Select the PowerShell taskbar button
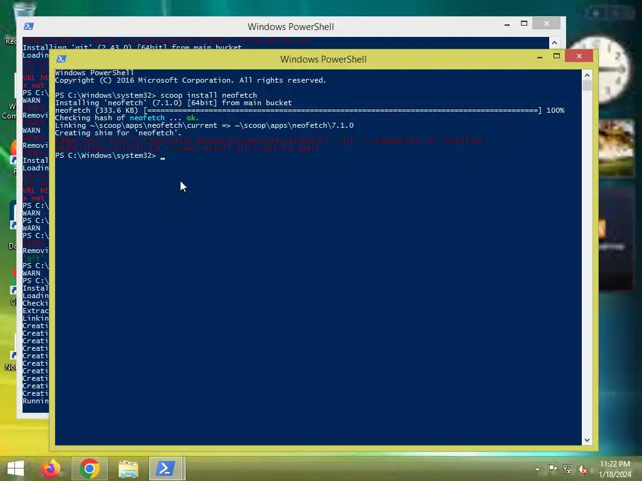Image resolution: width=642 pixels, height=481 pixels. [x=167, y=468]
